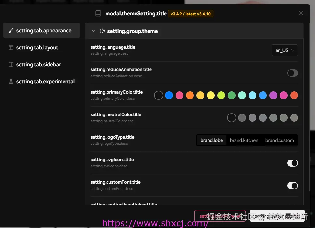This screenshot has width=315, height=228.
Task: Pick the first blue primary color swatch
Action: [x=169, y=95]
